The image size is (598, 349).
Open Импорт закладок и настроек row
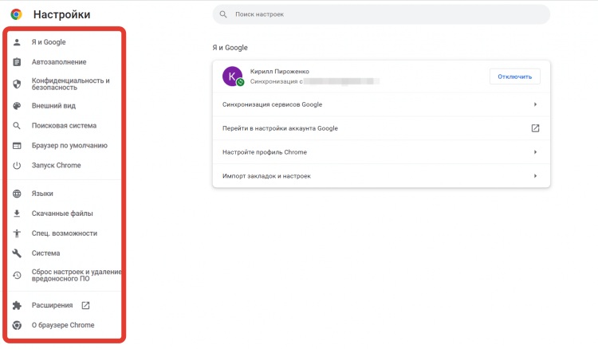click(x=381, y=176)
